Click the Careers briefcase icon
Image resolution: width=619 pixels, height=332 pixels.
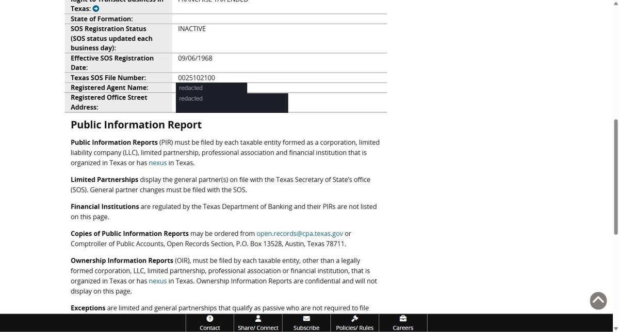point(403,319)
